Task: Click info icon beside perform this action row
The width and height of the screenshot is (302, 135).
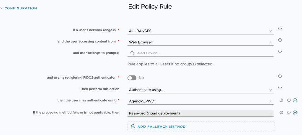Action: [280, 88]
